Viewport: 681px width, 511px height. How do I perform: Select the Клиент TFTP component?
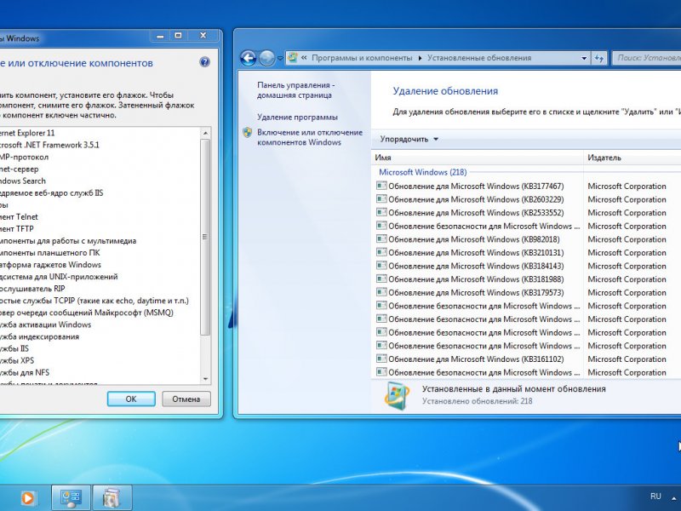click(17, 228)
